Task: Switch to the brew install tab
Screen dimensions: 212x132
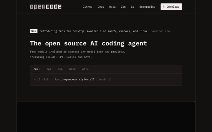Action: (72, 69)
